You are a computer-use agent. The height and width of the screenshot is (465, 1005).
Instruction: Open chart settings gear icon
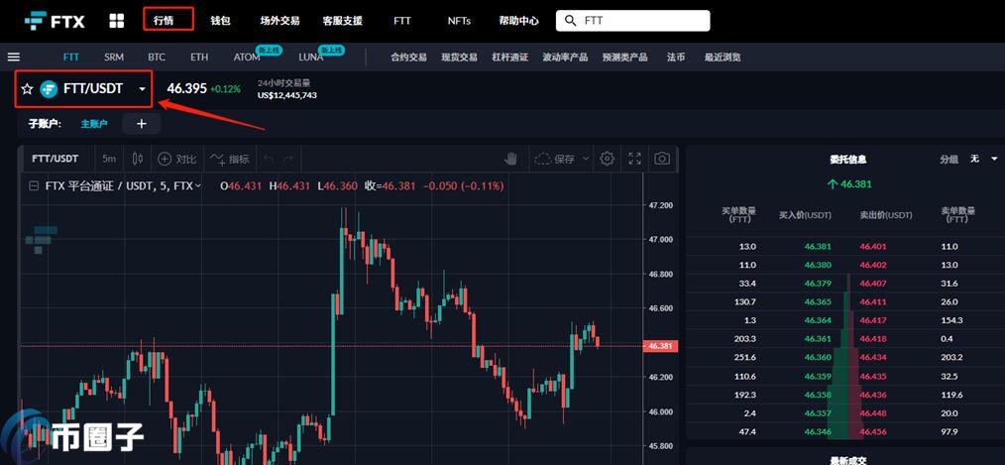tap(608, 159)
